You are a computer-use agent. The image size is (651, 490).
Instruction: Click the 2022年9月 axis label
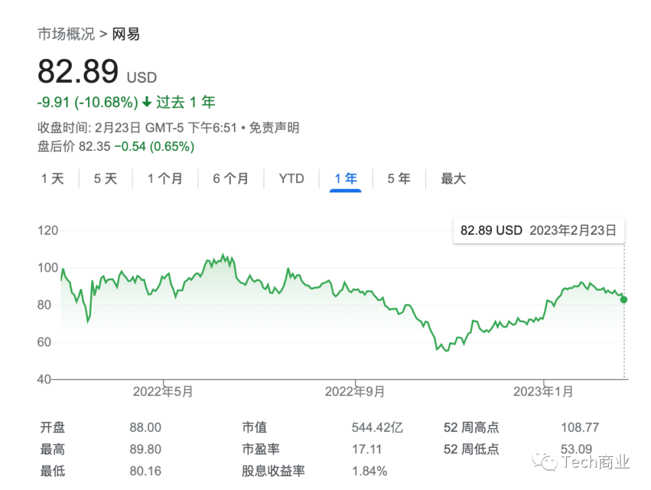coord(354,392)
